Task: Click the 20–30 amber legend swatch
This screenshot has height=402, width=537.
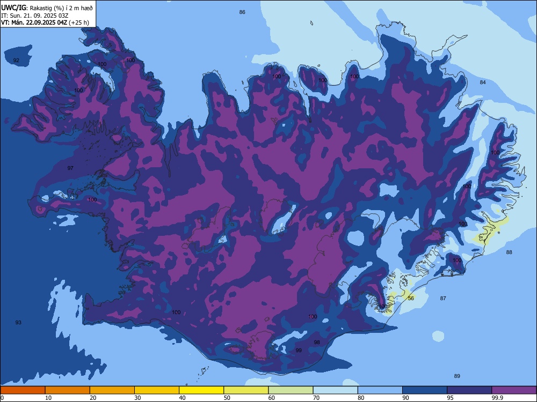Action: click(112, 390)
